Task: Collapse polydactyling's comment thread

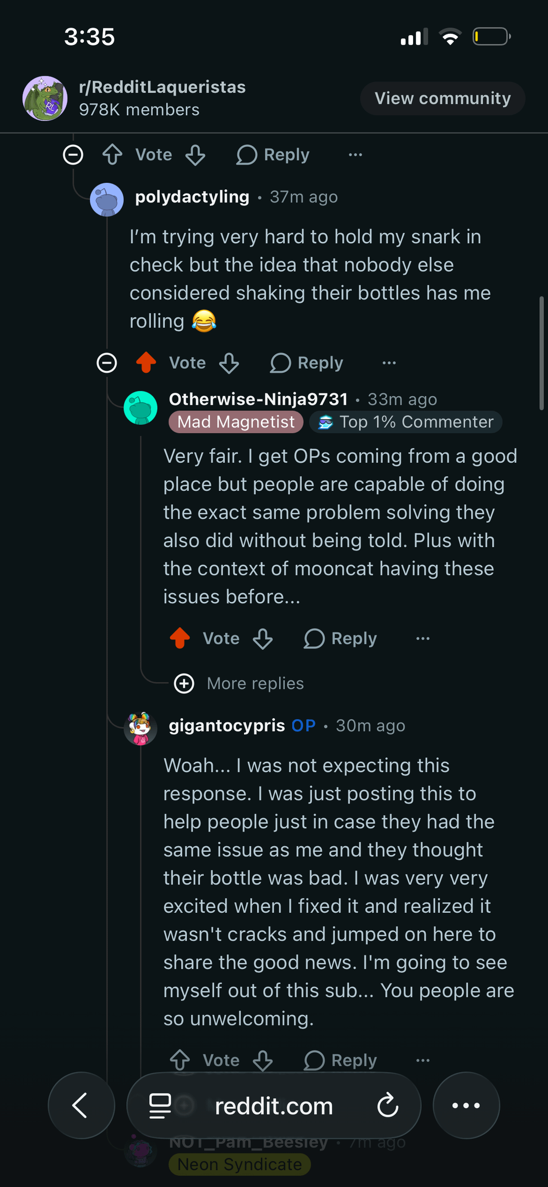Action: pos(107,363)
